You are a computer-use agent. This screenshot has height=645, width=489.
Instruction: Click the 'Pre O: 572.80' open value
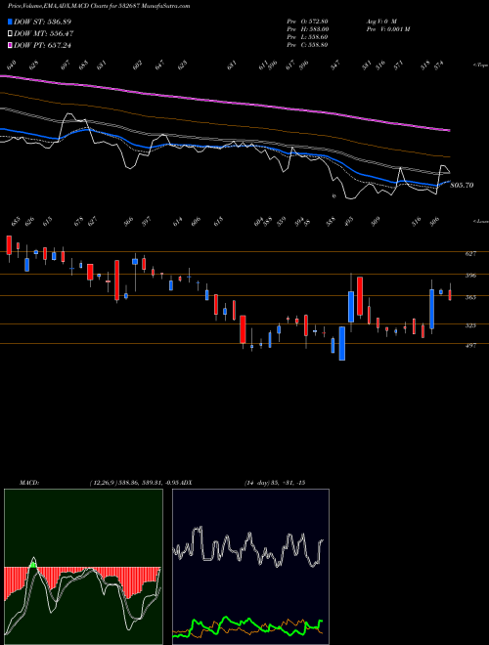tap(307, 21)
